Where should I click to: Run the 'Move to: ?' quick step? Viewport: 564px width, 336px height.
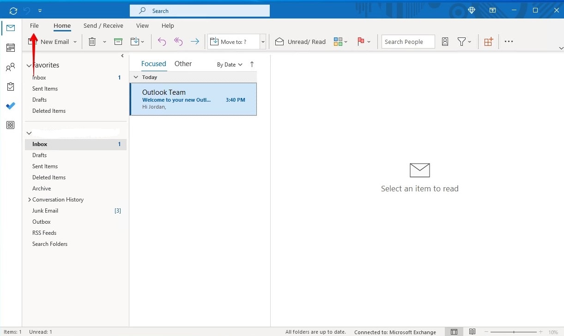[x=233, y=42]
